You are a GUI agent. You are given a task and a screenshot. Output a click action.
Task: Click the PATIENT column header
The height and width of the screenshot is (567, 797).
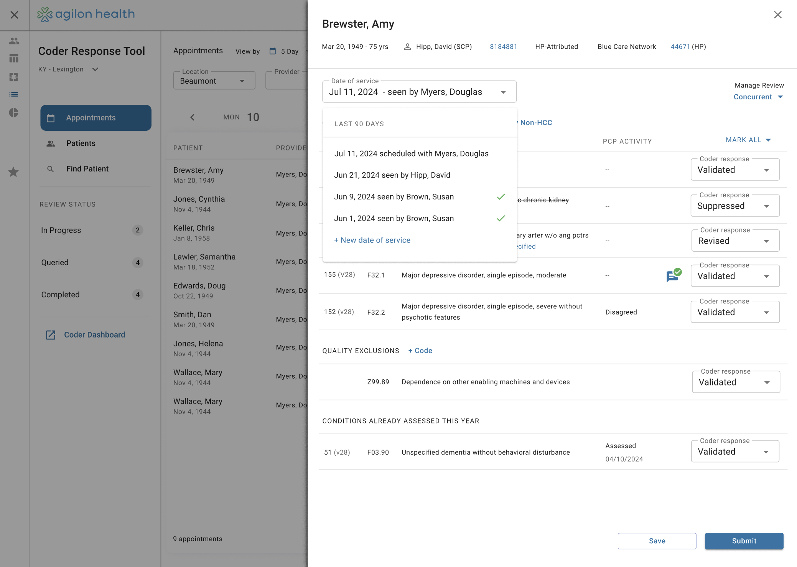188,148
